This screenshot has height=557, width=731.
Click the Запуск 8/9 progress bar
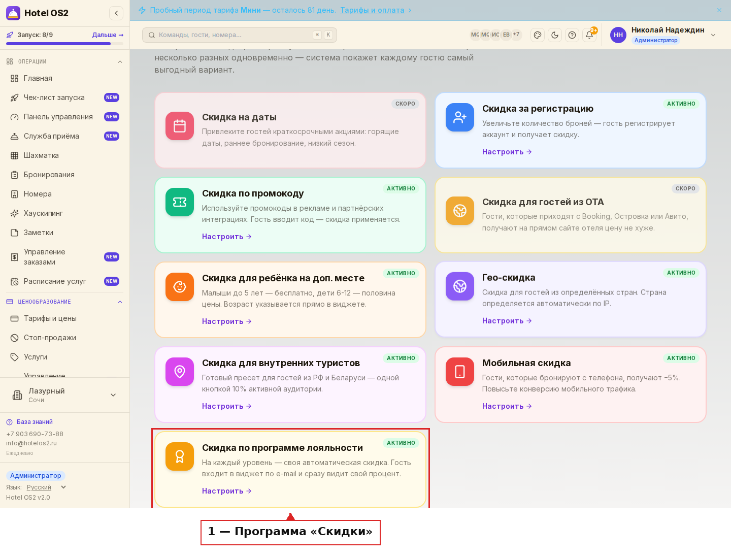coord(65,44)
